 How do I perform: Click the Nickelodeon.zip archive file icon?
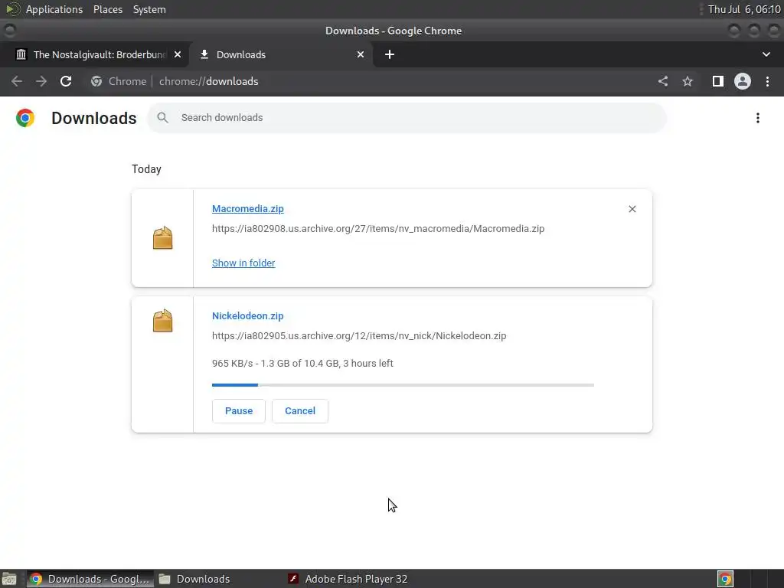pos(162,321)
